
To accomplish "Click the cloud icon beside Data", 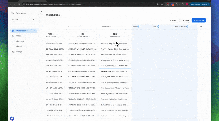I will tap(13, 36).
